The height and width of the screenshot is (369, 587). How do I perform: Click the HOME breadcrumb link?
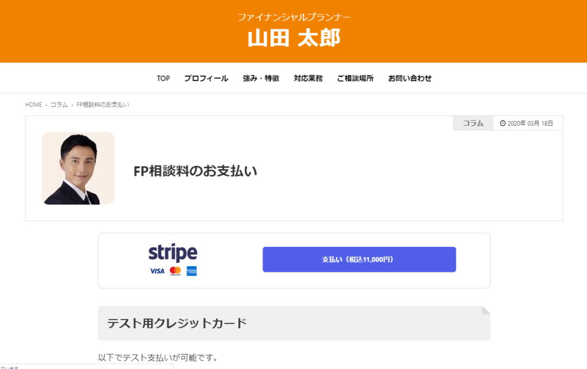click(33, 104)
